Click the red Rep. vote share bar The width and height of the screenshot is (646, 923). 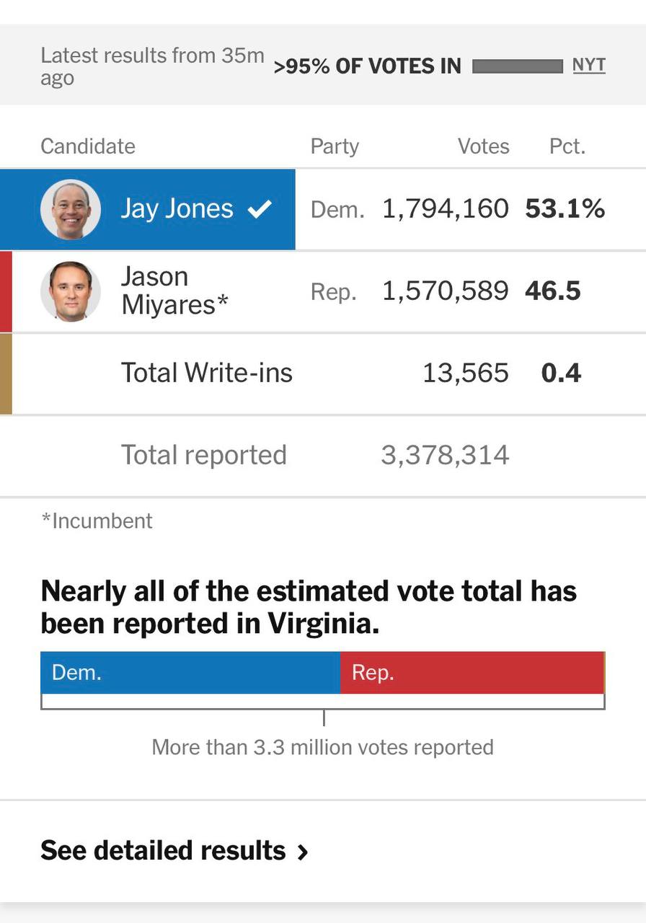pyautogui.click(x=472, y=673)
